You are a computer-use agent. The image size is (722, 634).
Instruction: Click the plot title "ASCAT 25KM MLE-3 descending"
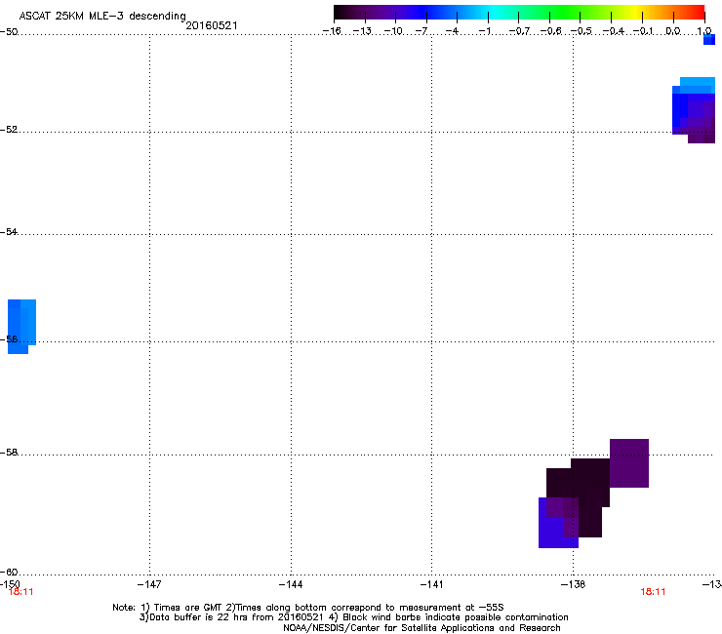click(x=102, y=16)
